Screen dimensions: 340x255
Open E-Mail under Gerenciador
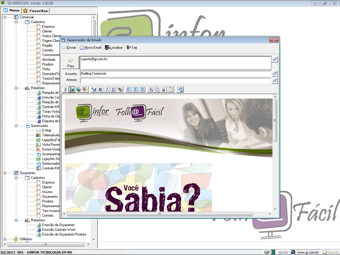[46, 130]
